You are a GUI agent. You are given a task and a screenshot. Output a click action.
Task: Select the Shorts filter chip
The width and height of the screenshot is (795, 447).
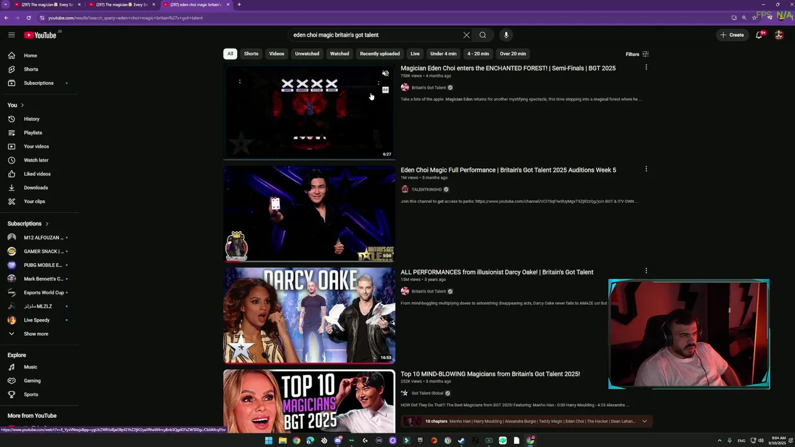tap(251, 53)
